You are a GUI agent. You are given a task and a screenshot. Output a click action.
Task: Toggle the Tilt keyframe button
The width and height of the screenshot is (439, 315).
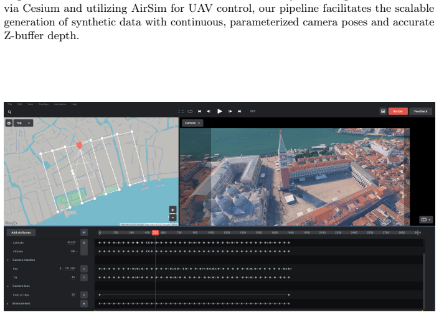pyautogui.click(x=84, y=277)
